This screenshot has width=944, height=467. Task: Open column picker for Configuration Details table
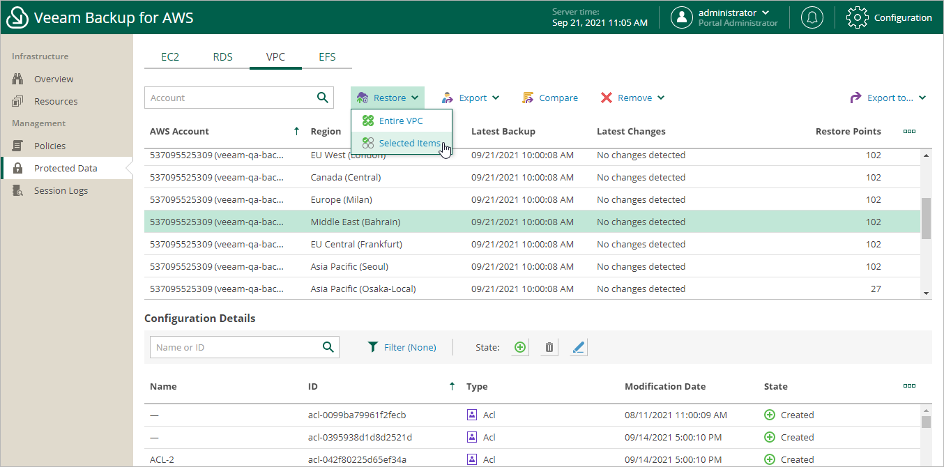(x=909, y=386)
